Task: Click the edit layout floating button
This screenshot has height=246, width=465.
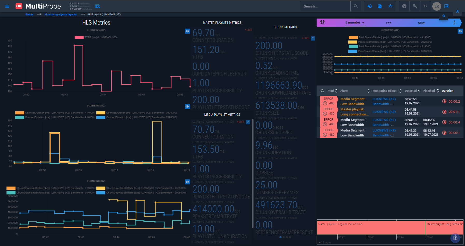Action: (x=455, y=238)
